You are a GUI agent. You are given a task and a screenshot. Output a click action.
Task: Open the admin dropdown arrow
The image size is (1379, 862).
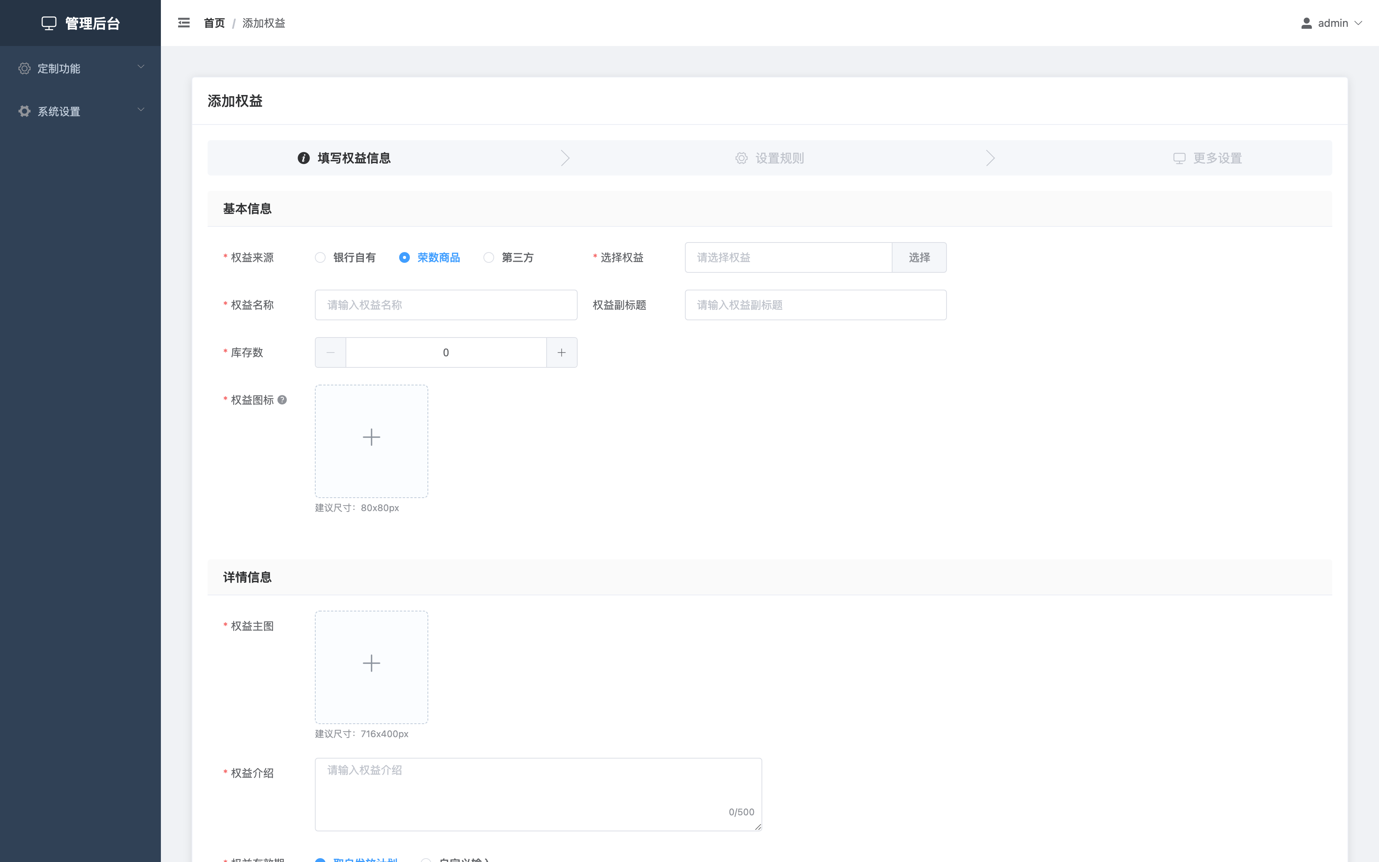(x=1358, y=23)
